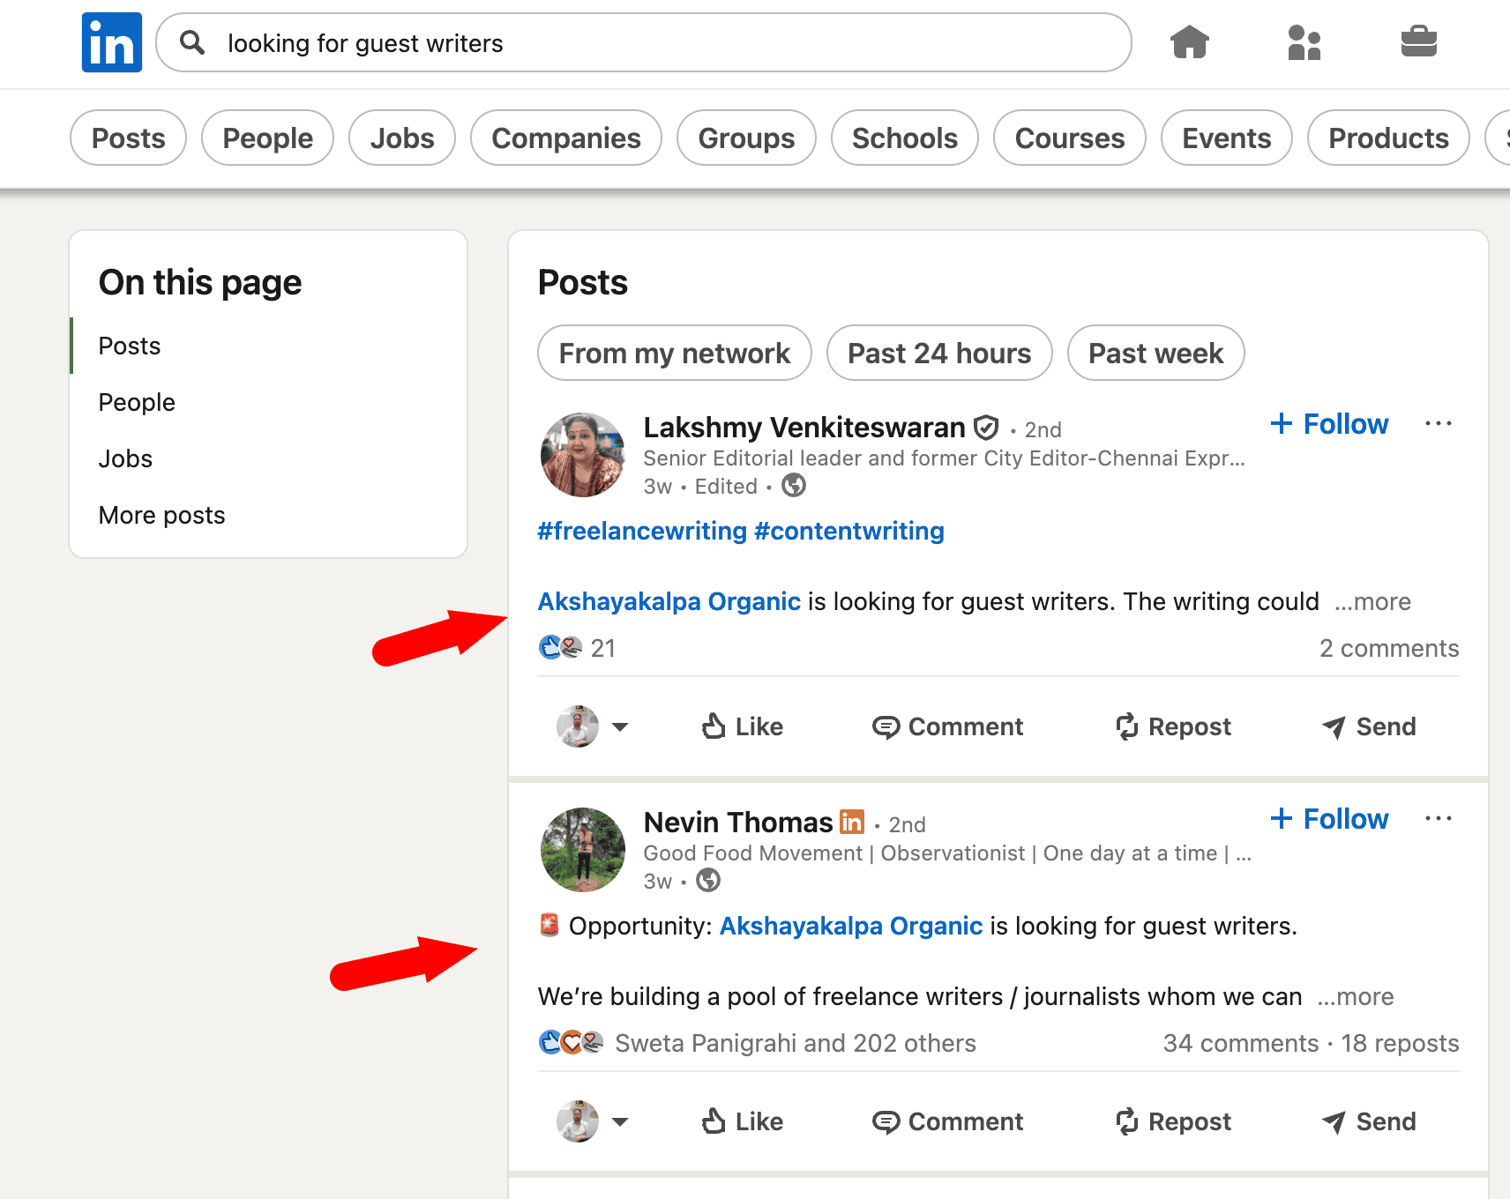Focus the search field with guest writers query
Screen dimensions: 1510x1199
(644, 42)
